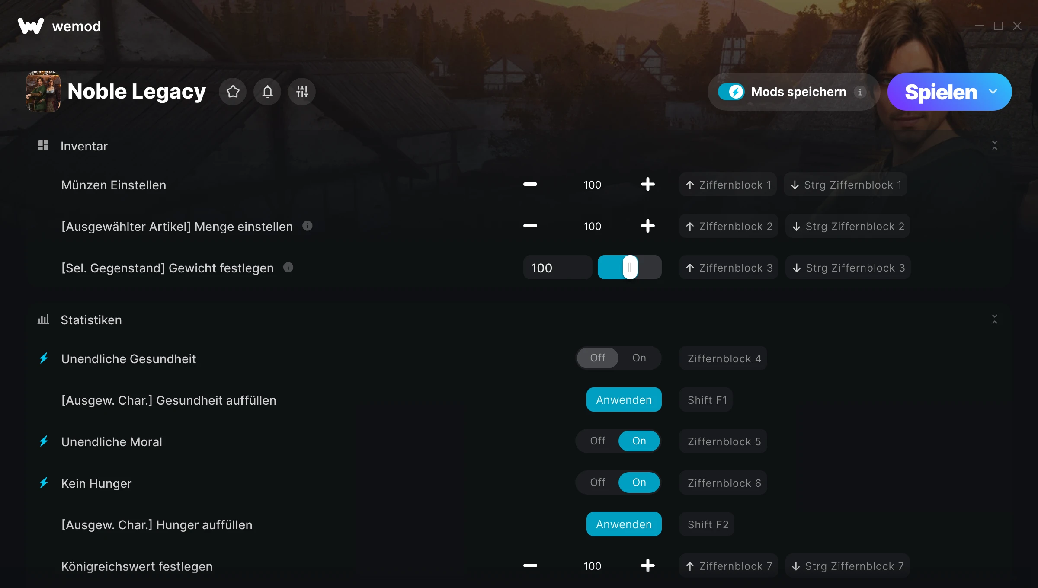Image resolution: width=1038 pixels, height=588 pixels.
Task: Turn off Unendliche Moral
Action: 598,441
